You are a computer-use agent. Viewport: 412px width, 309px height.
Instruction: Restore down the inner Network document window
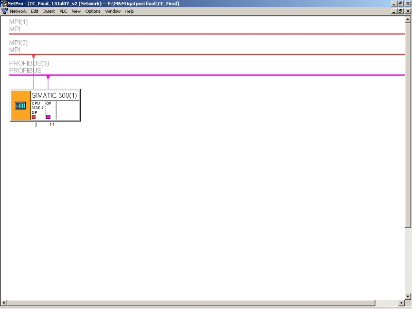tap(400, 11)
